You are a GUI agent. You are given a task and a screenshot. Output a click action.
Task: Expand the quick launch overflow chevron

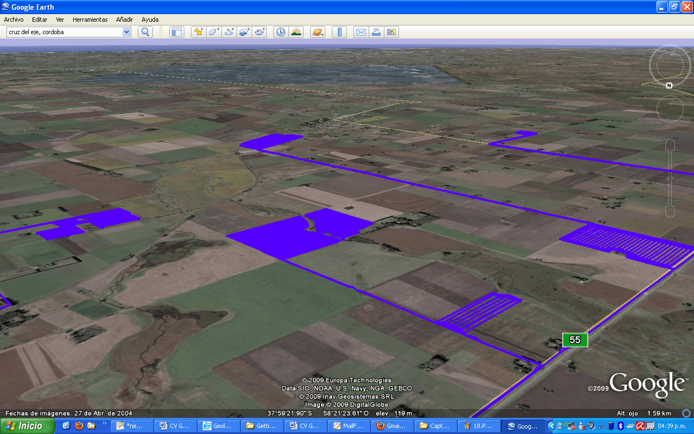coord(104,423)
